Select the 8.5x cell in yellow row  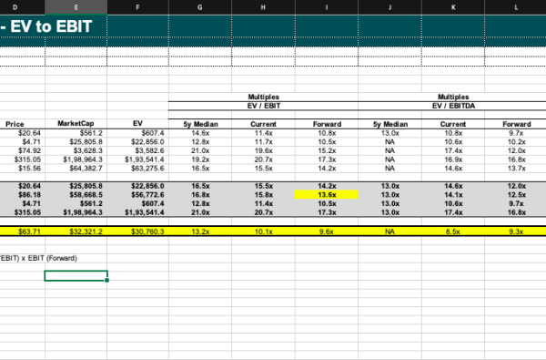coord(453,231)
